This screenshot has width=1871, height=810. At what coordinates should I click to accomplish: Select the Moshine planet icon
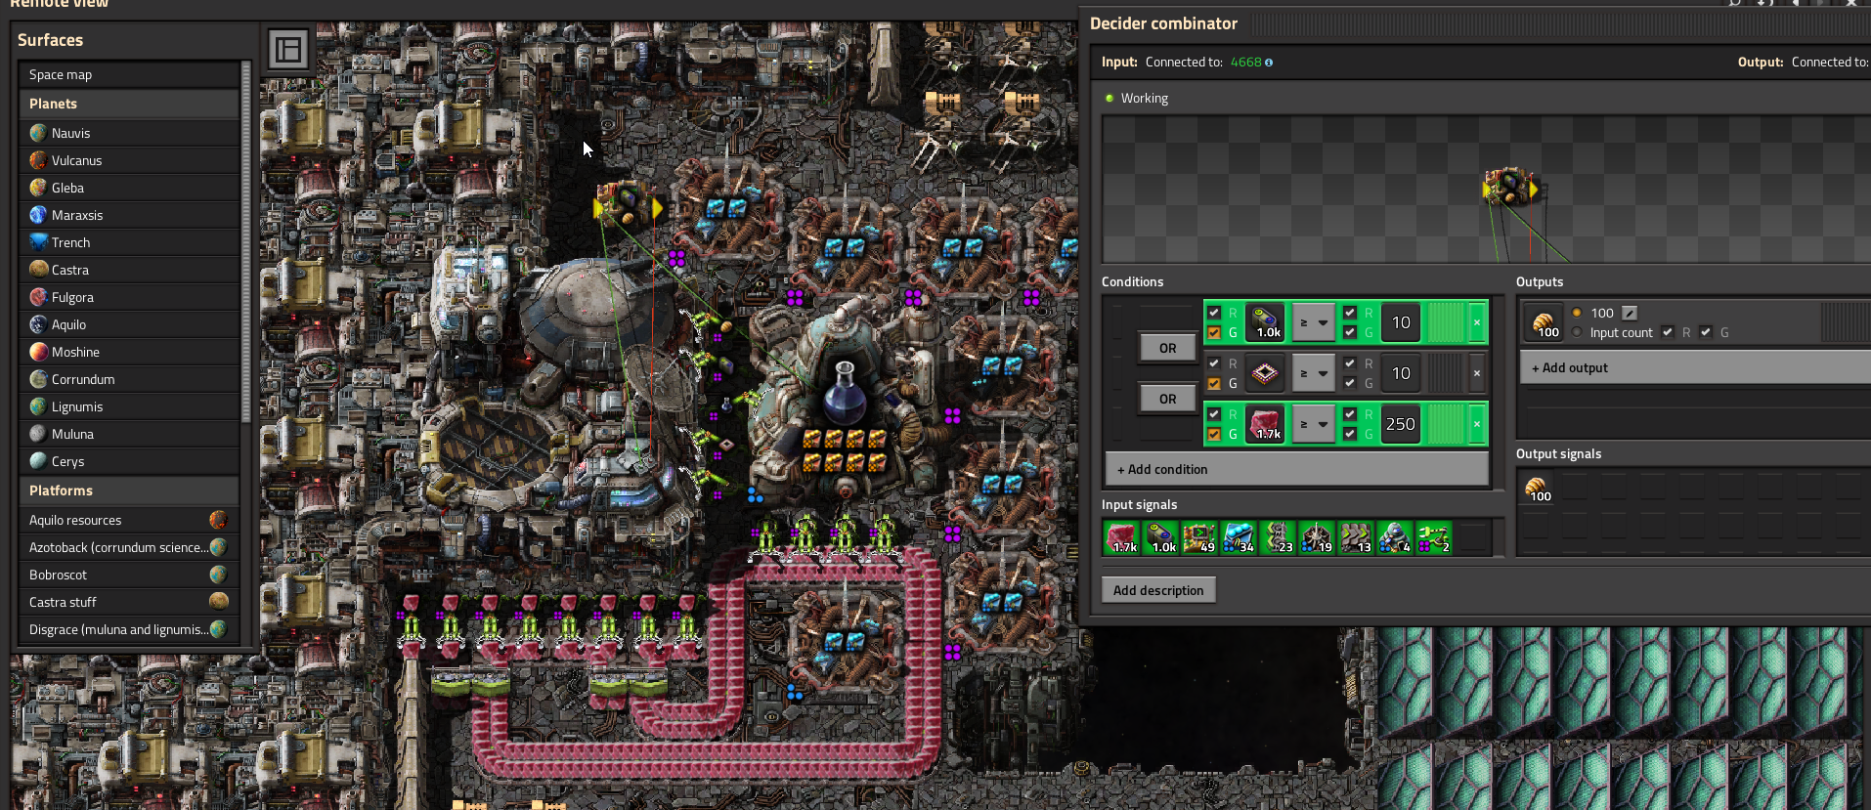(38, 352)
